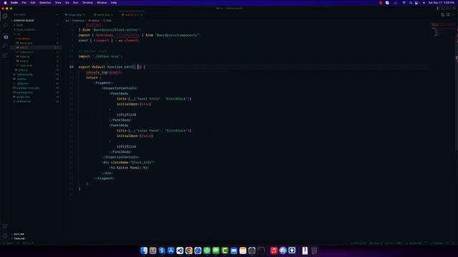
Task: Open plugin.php in the file tree
Action: [x=23, y=97]
